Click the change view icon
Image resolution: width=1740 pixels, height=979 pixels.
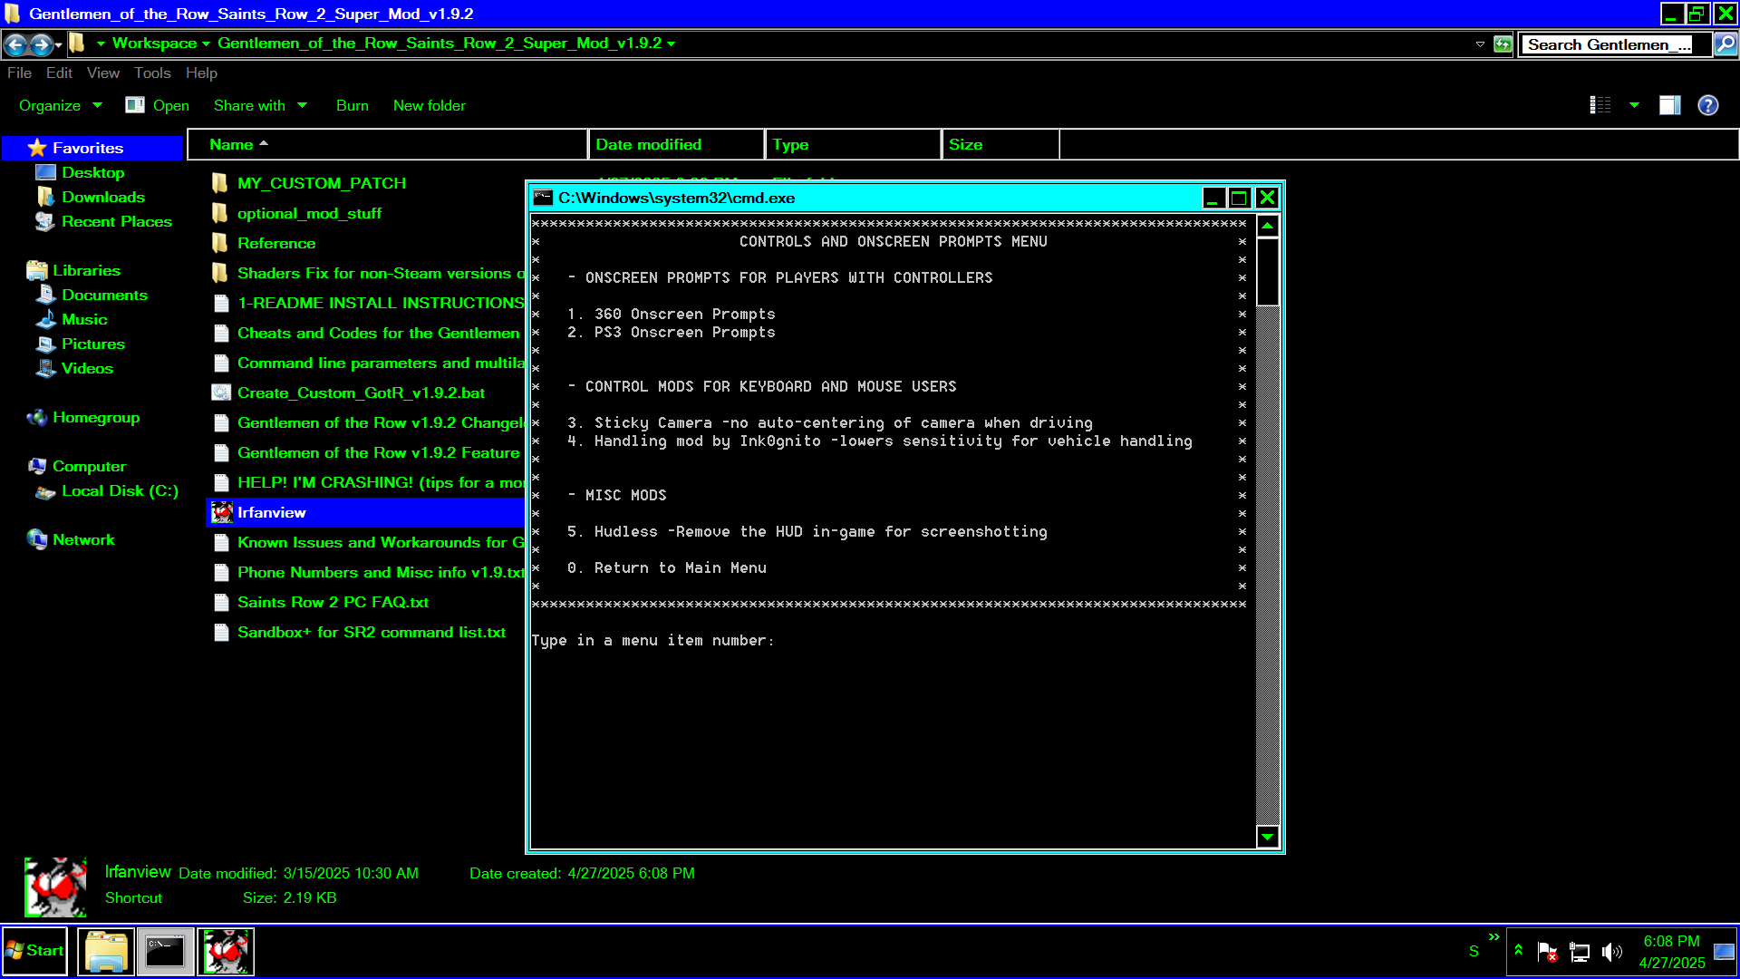[x=1600, y=106]
